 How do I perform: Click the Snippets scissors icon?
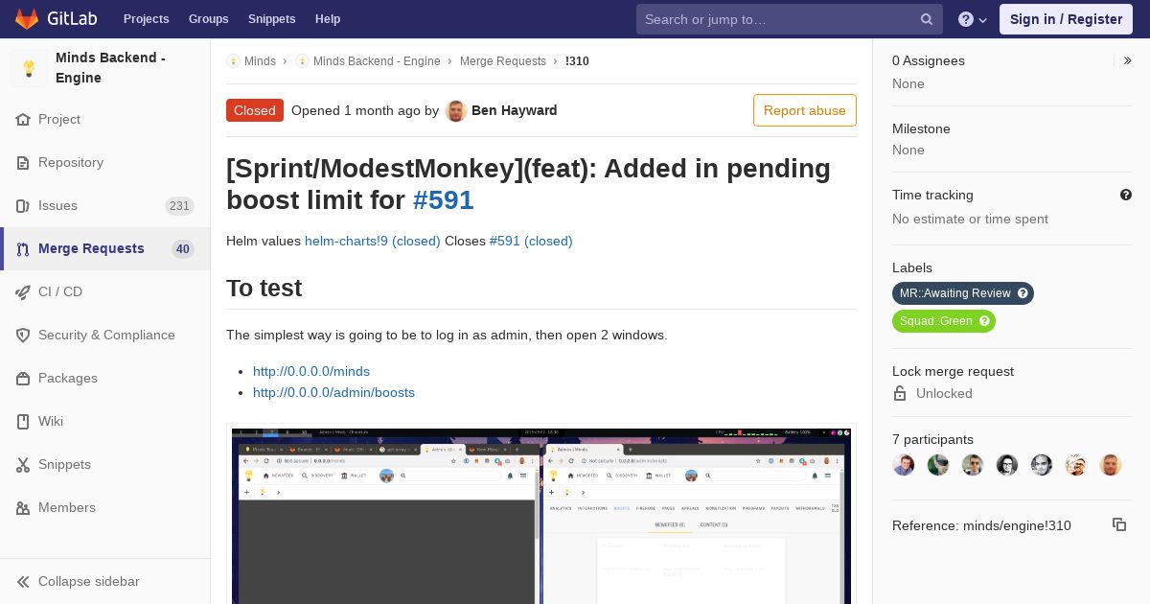click(23, 465)
